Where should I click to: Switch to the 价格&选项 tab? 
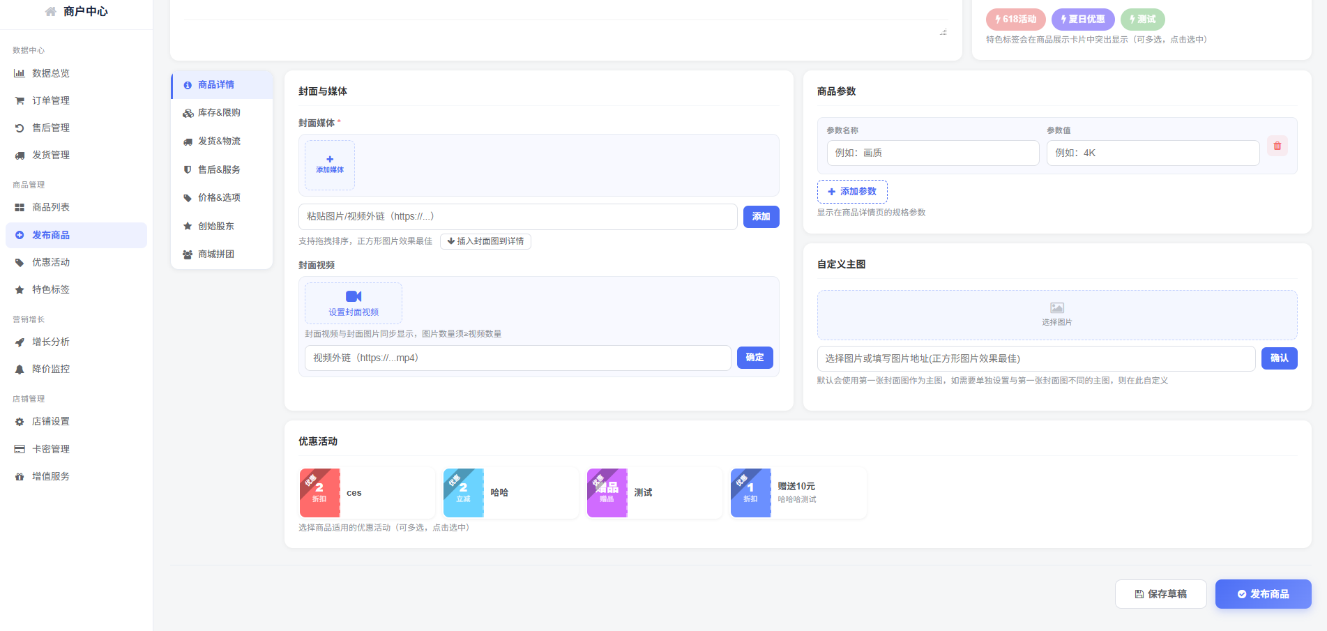pos(222,197)
